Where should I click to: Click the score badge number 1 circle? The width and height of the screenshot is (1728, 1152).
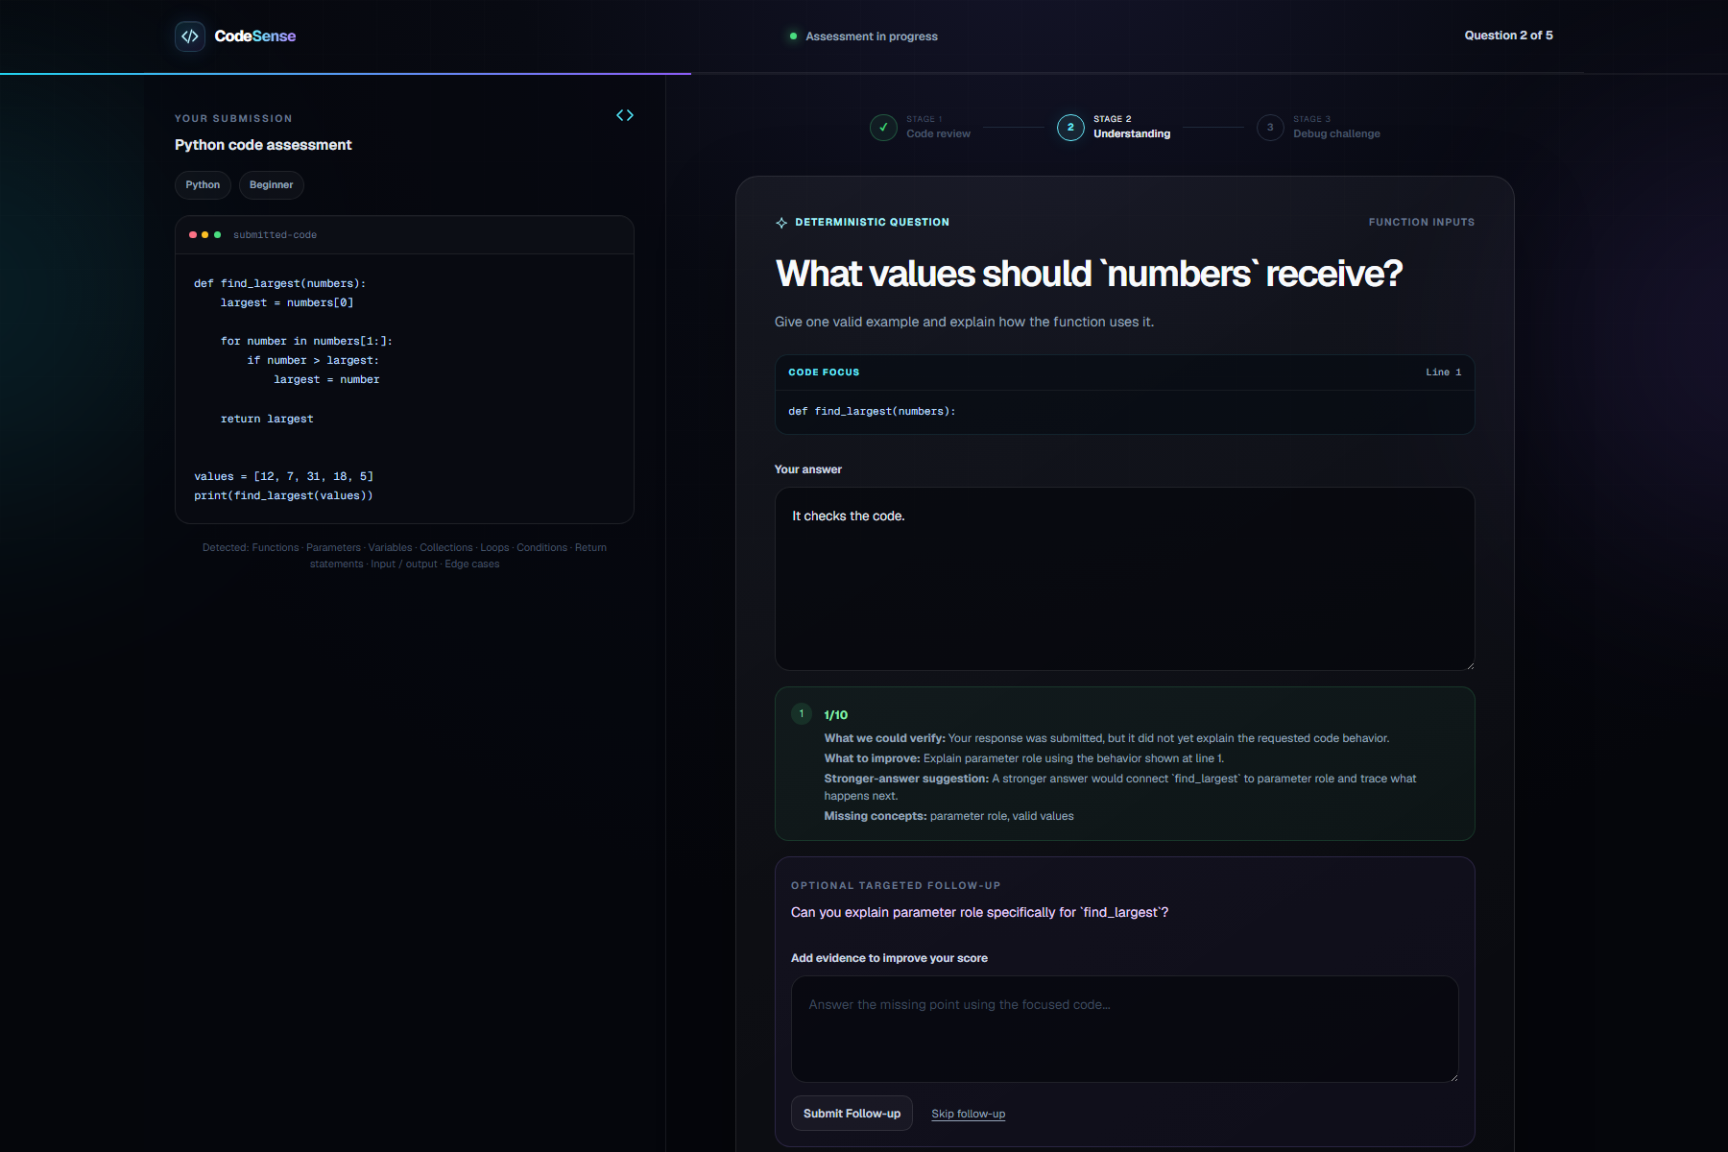(x=802, y=713)
